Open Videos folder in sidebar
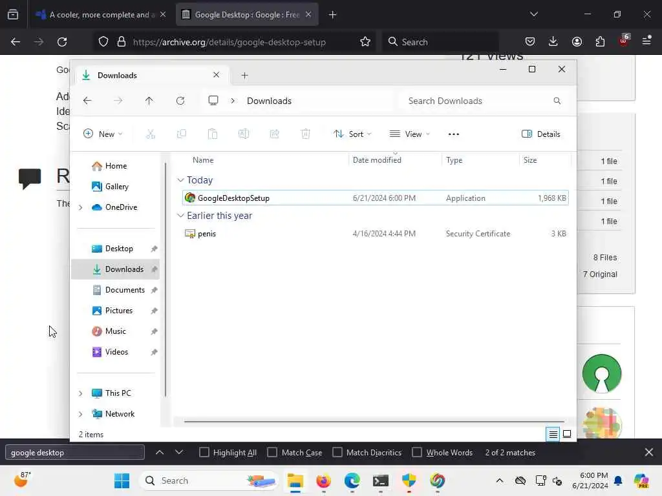The image size is (662, 496). pos(115,352)
